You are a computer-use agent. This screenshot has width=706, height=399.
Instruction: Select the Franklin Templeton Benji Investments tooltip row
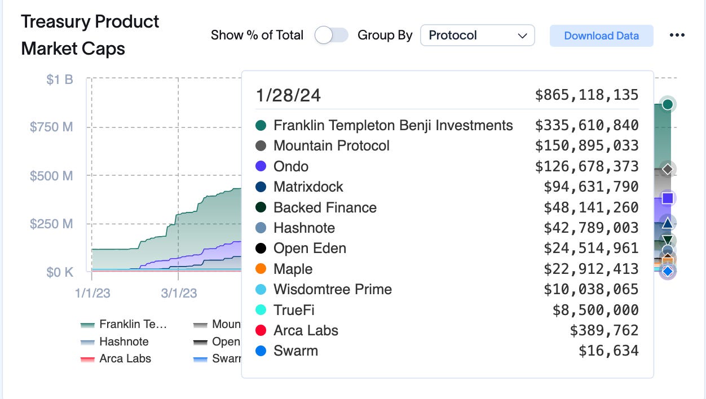(x=447, y=125)
